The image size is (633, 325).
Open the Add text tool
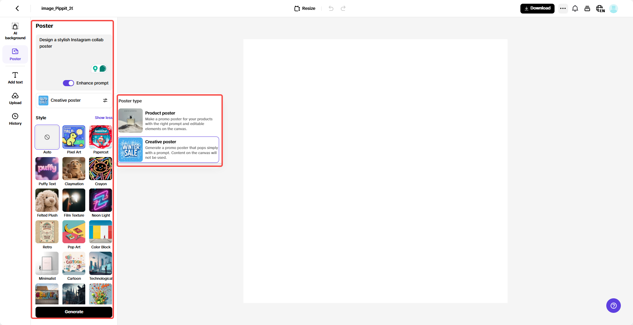15,78
